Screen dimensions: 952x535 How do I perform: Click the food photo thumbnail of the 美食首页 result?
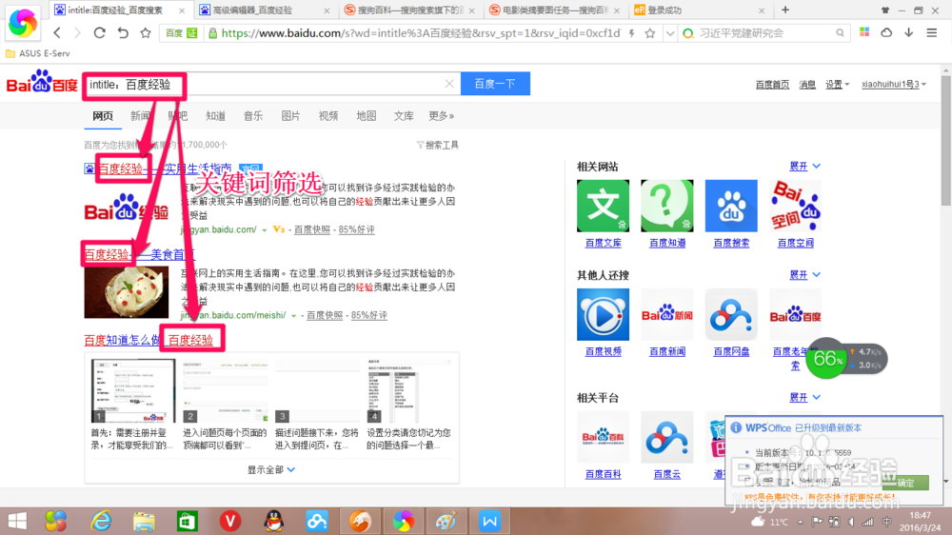[127, 292]
